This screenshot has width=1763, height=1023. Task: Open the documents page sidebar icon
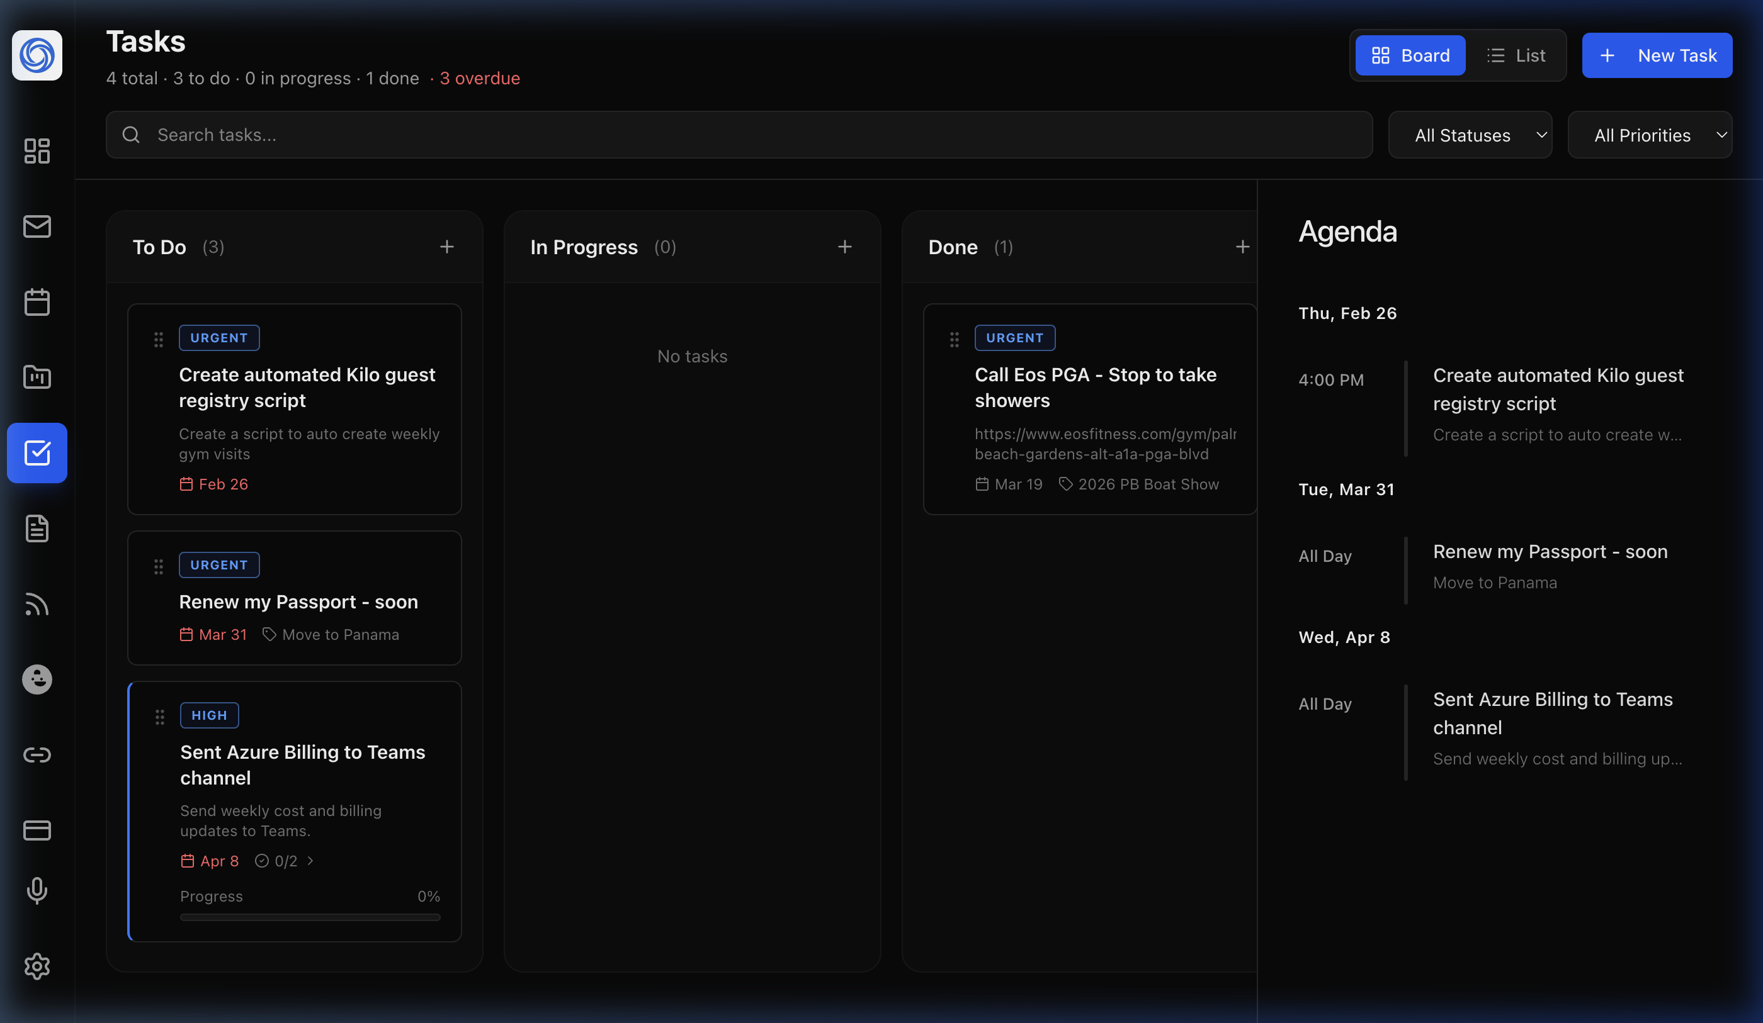(37, 528)
